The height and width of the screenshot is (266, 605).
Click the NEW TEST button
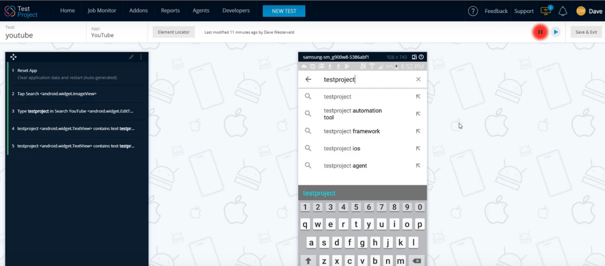coord(284,11)
